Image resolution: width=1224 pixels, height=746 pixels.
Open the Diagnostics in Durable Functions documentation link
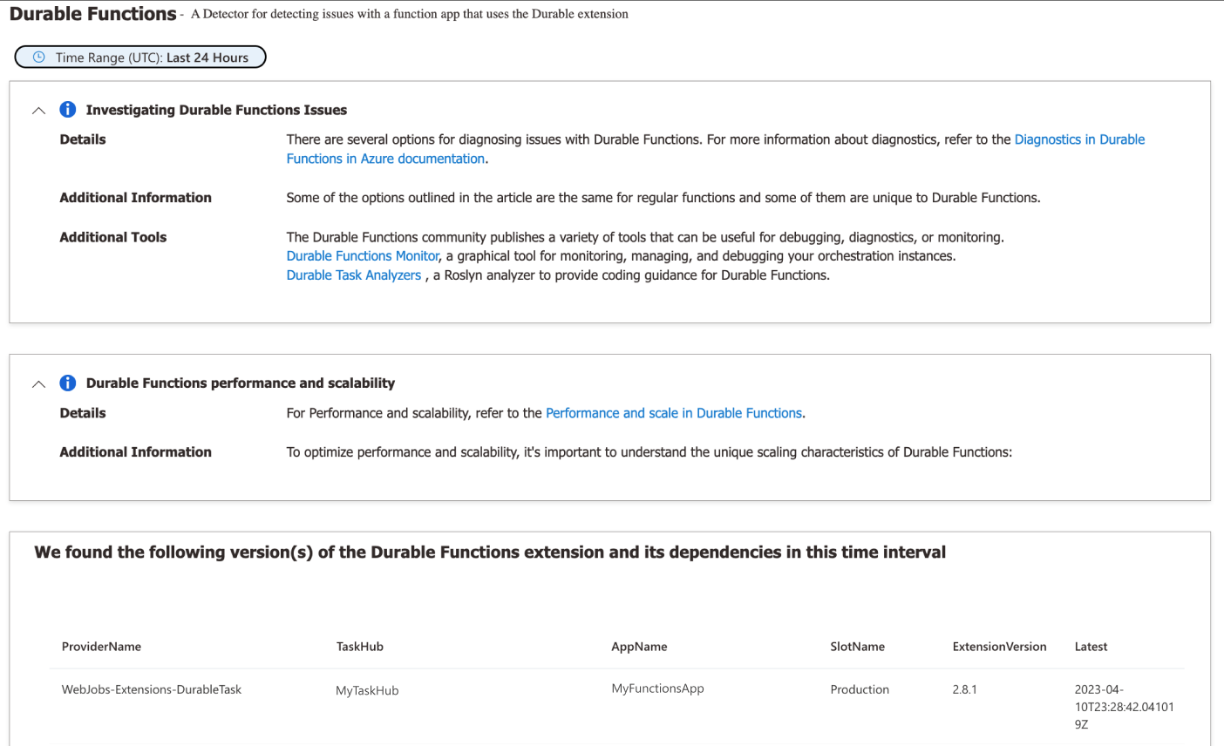[x=1079, y=139]
